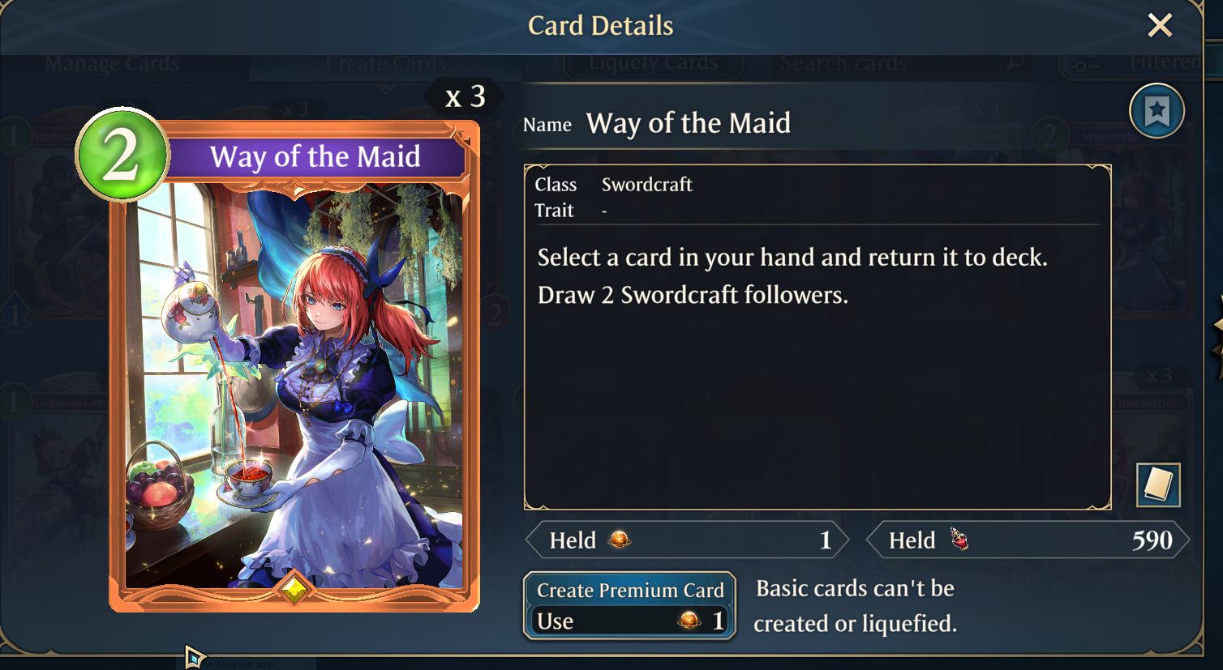Click the bookmark favorite icon

[1156, 111]
